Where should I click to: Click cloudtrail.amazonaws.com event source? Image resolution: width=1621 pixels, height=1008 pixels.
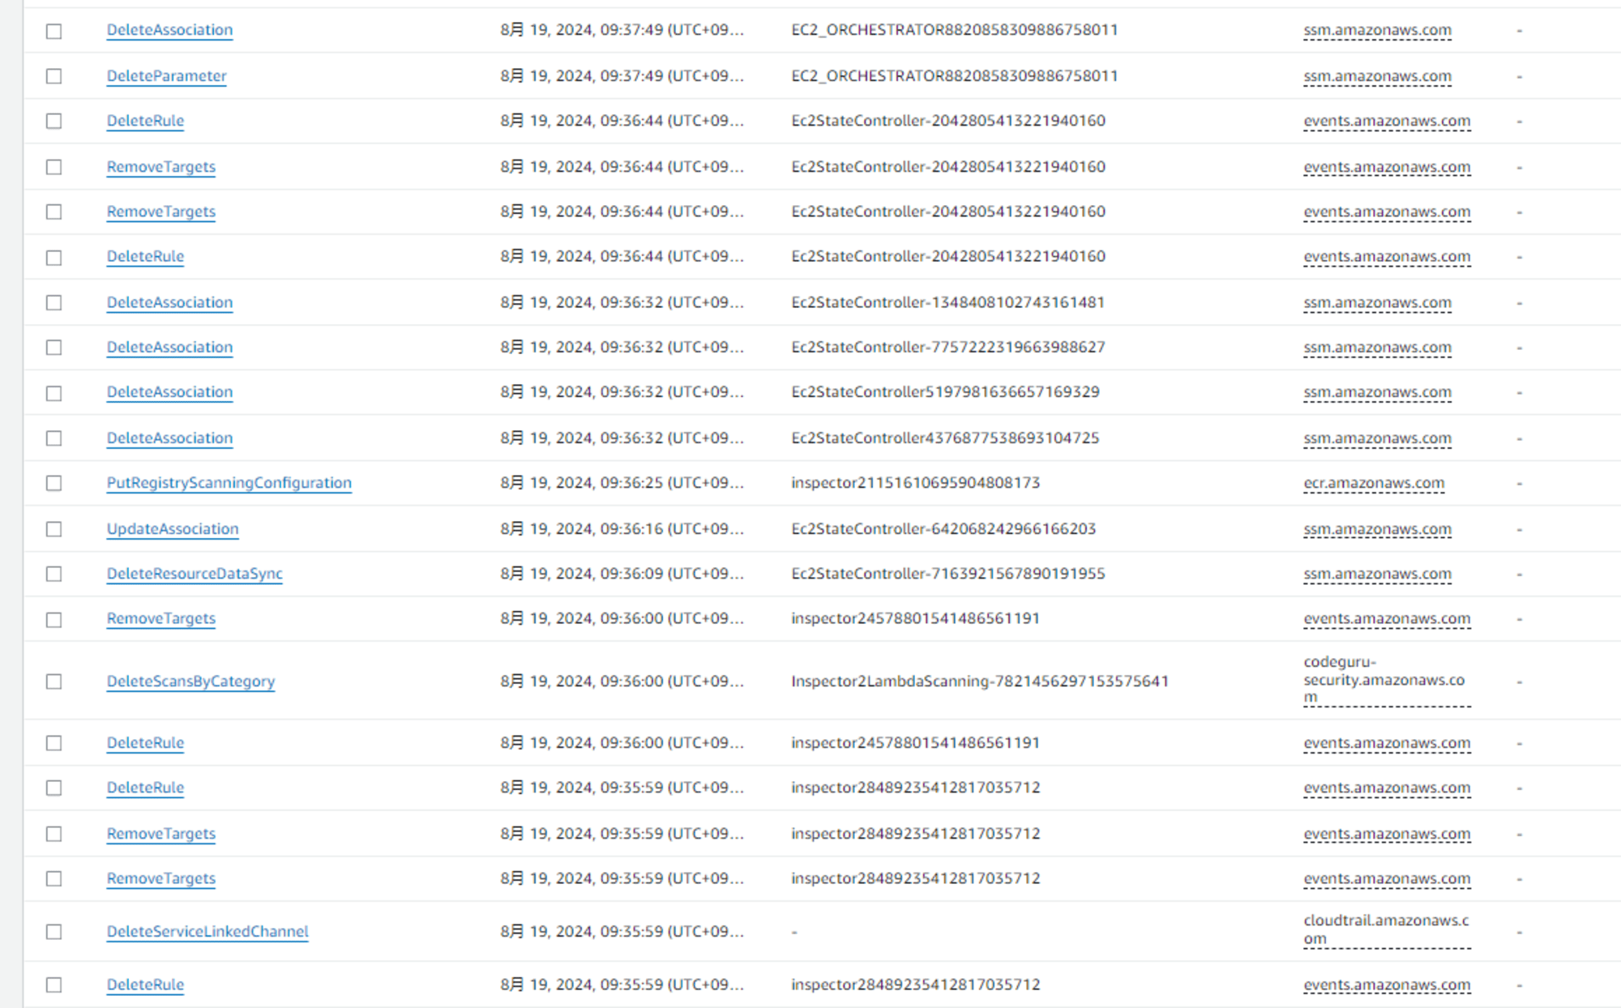1386,930
